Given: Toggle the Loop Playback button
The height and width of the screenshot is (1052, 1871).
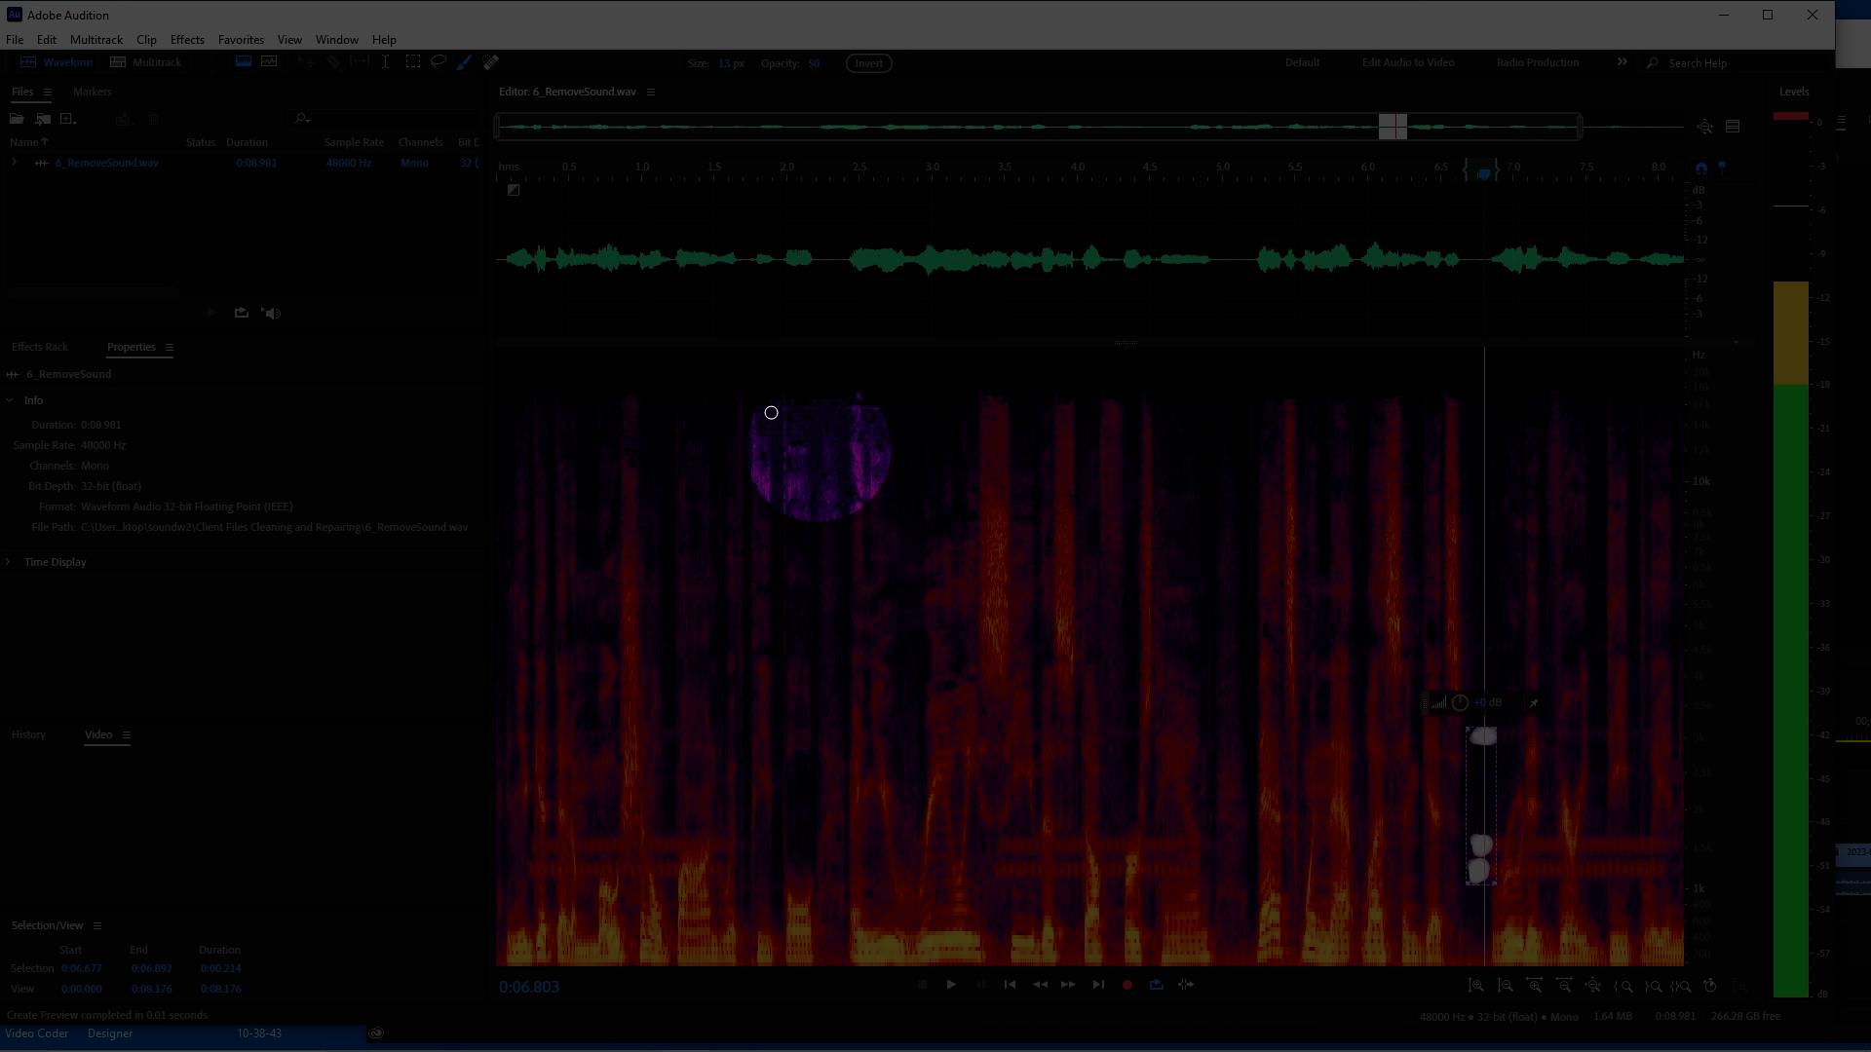Looking at the screenshot, I should click(1157, 985).
